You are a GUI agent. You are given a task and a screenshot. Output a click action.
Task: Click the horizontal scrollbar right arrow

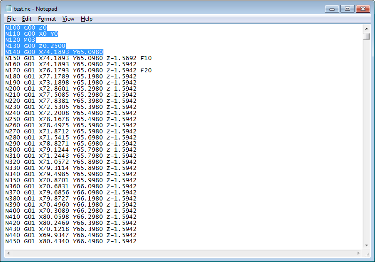(358, 253)
